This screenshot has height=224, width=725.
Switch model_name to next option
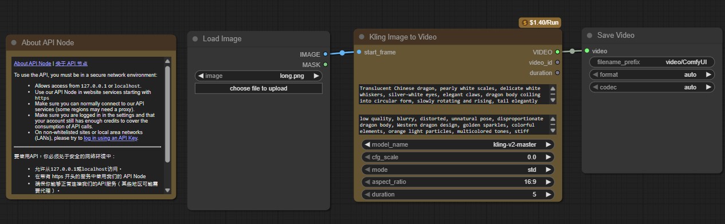[x=548, y=145]
